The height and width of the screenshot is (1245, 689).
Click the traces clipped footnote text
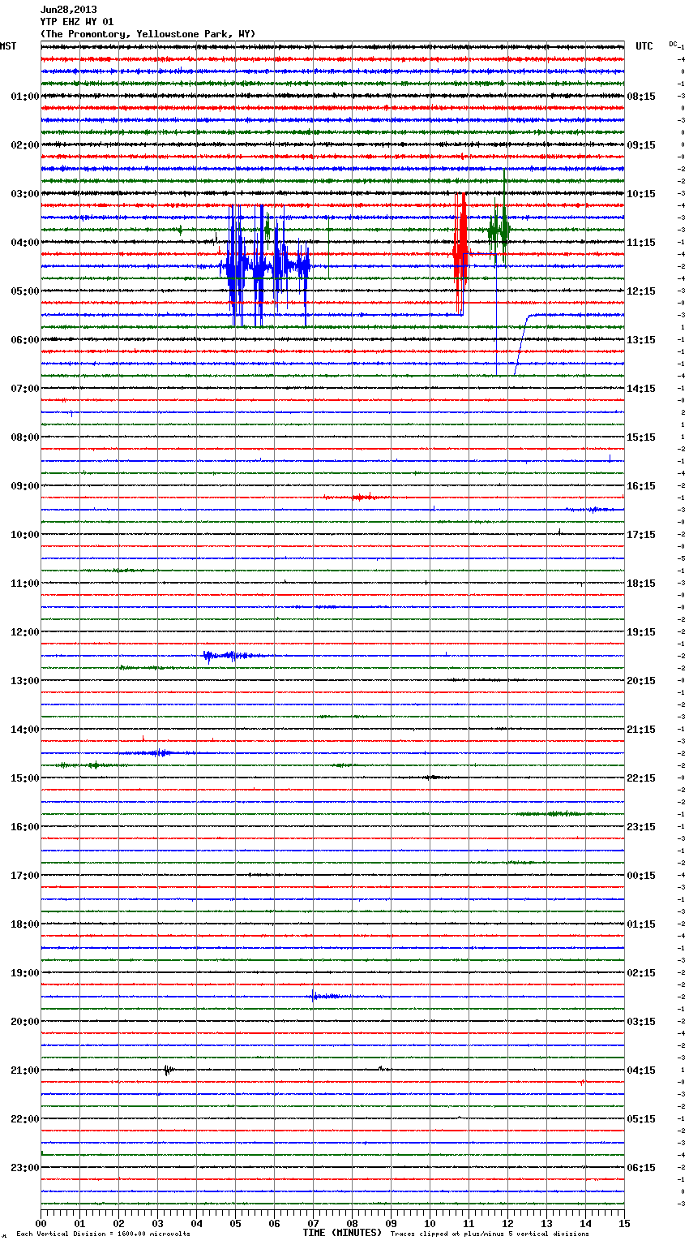[490, 1234]
